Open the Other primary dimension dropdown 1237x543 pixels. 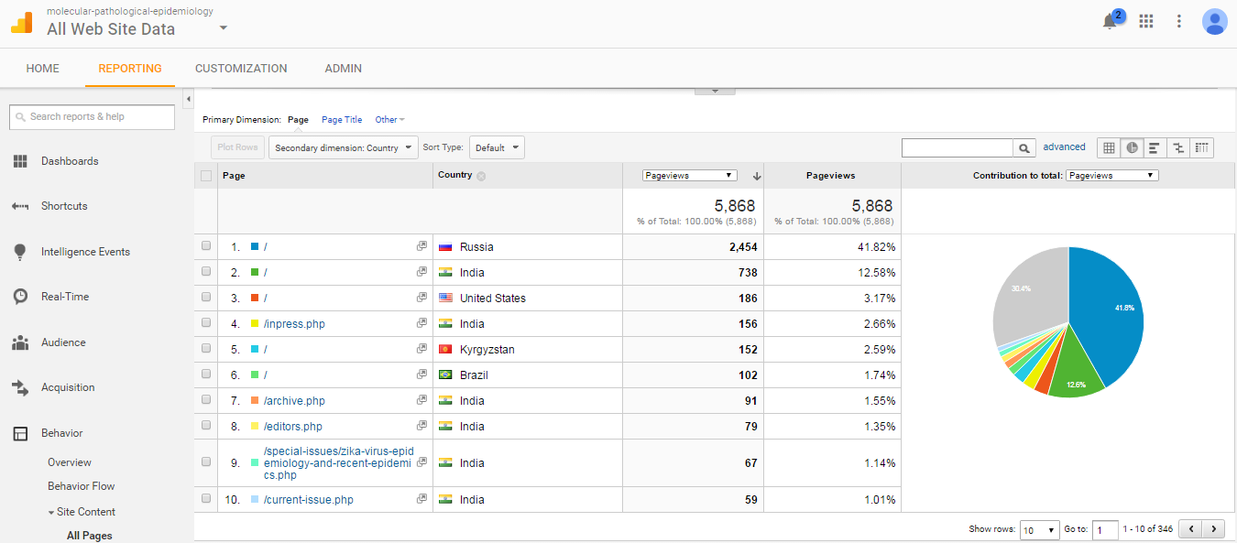[x=389, y=120]
